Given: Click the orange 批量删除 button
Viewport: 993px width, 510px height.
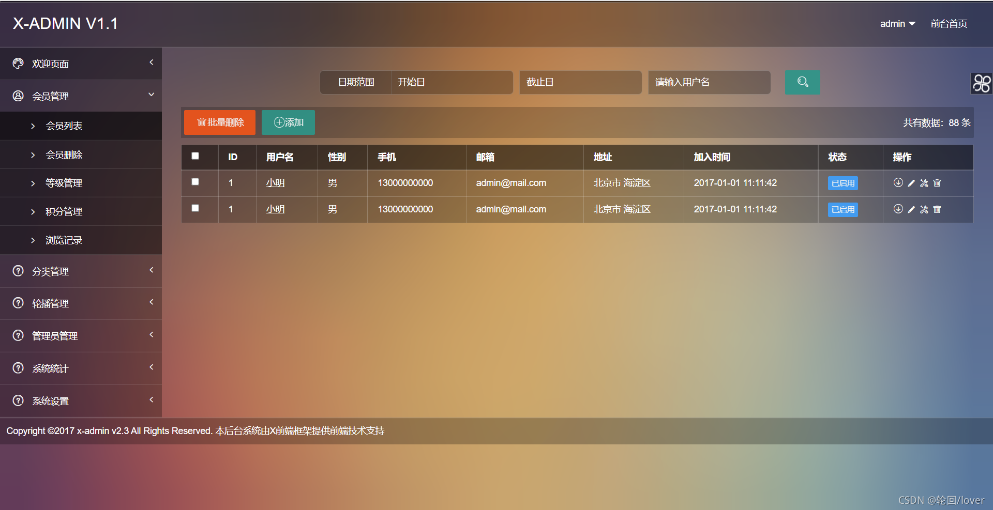Looking at the screenshot, I should tap(220, 122).
